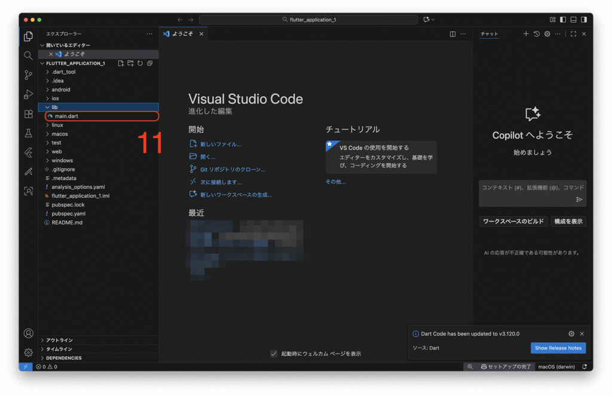Toggle show welcome page on startup checkbox
This screenshot has height=396, width=612.
(274, 354)
